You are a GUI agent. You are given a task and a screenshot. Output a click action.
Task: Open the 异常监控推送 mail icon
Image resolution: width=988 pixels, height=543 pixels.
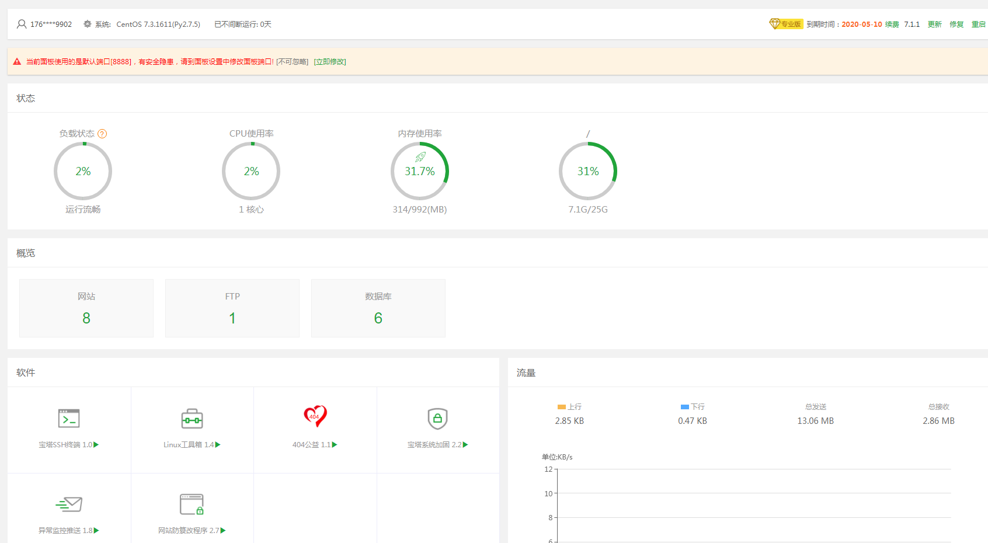point(69,504)
